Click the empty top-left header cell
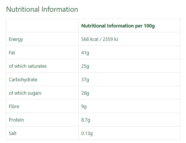Screen dimensions: 186x143 tap(42, 25)
